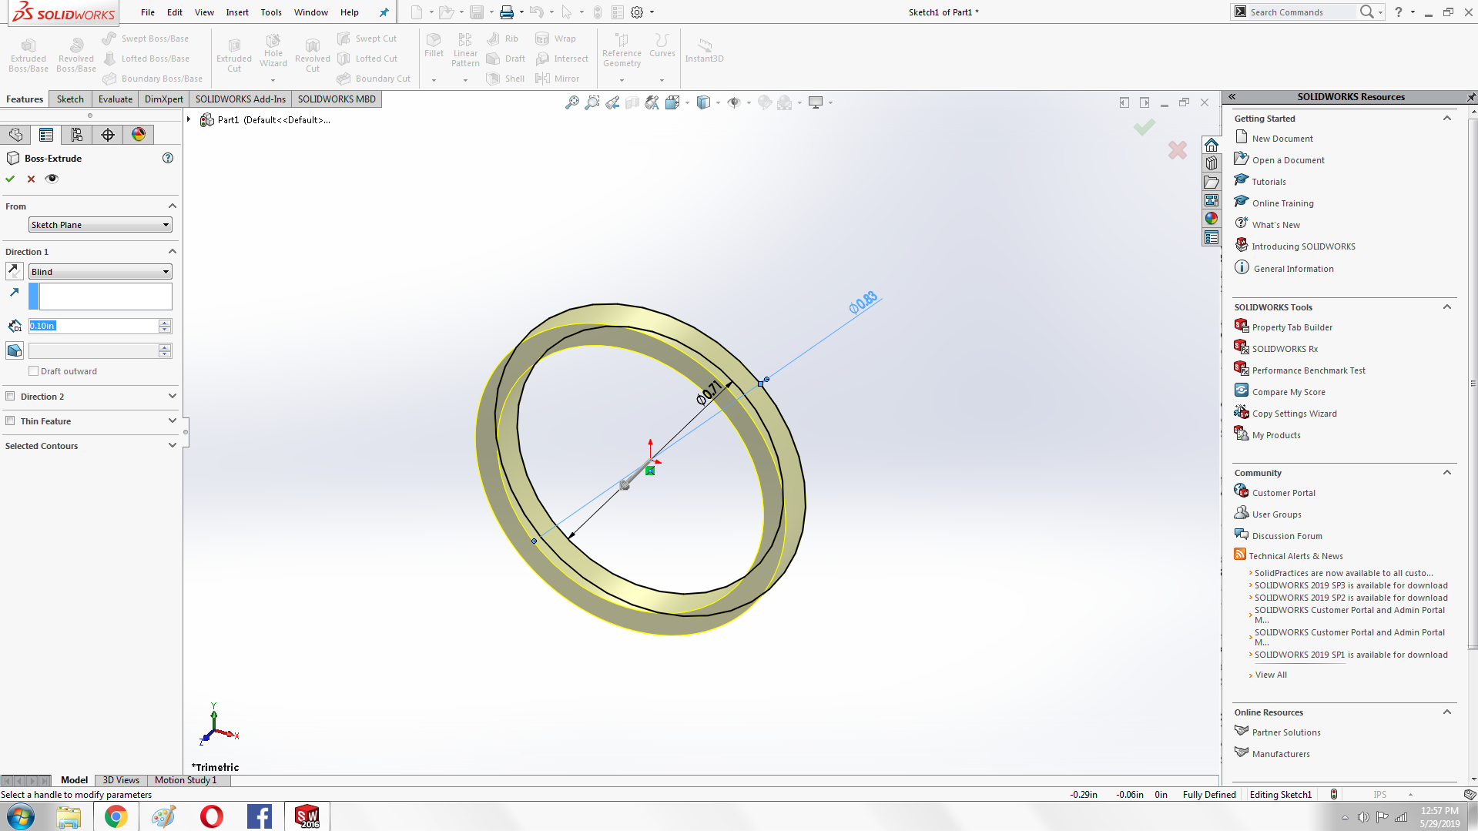1478x831 pixels.
Task: Open the View Settings monitor icon
Action: tap(816, 102)
